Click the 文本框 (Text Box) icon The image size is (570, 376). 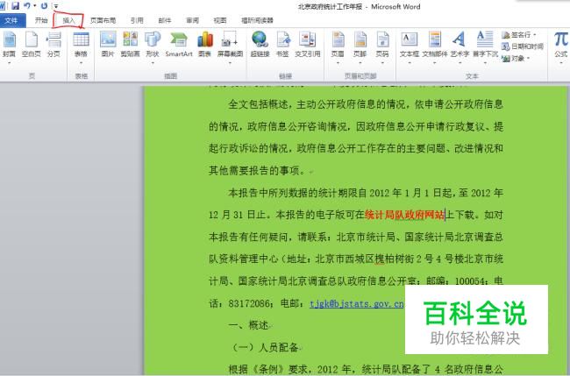click(410, 39)
